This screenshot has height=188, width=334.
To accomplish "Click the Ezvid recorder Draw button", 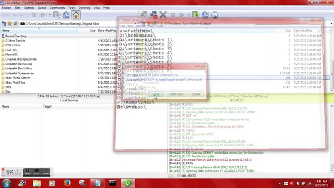I will [x=45, y=172].
